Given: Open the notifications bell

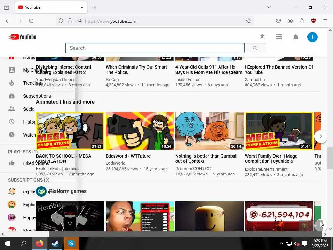Looking at the screenshot, I should pyautogui.click(x=295, y=37).
